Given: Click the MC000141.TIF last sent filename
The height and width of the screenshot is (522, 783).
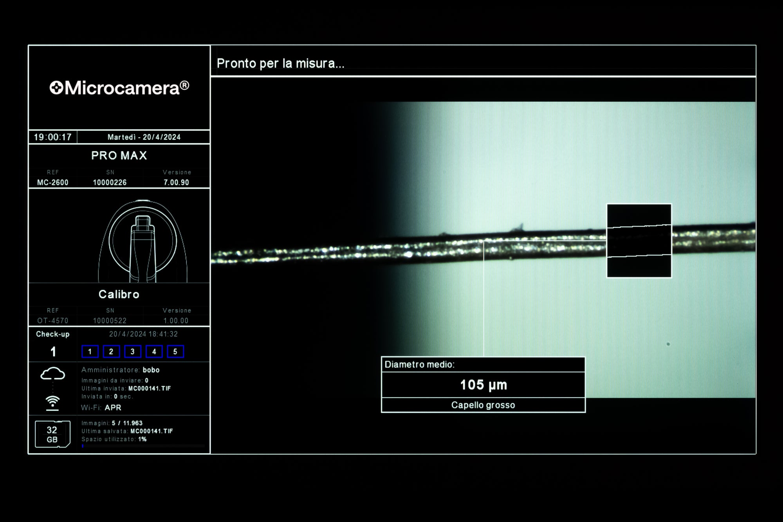Looking at the screenshot, I should coord(150,389).
